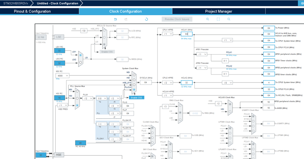Open the CPU1 HPRE prescaler dropdown
304x159 pixels.
(167, 34)
